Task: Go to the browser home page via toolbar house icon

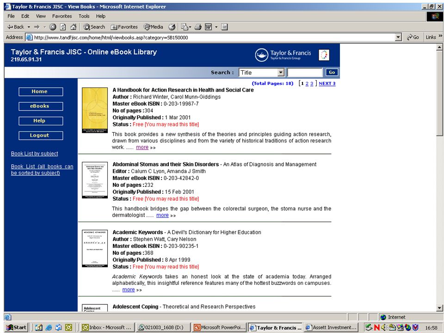Action: [74, 27]
